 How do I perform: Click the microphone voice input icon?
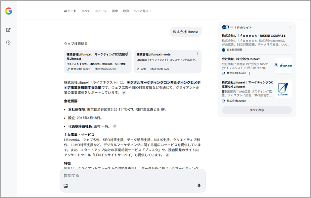(x=199, y=186)
